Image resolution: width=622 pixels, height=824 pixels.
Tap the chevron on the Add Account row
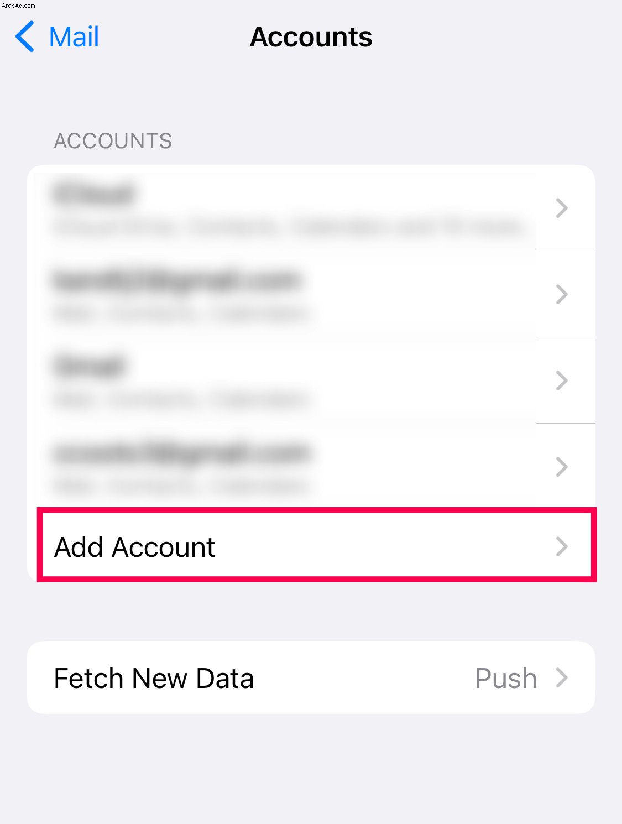(562, 546)
